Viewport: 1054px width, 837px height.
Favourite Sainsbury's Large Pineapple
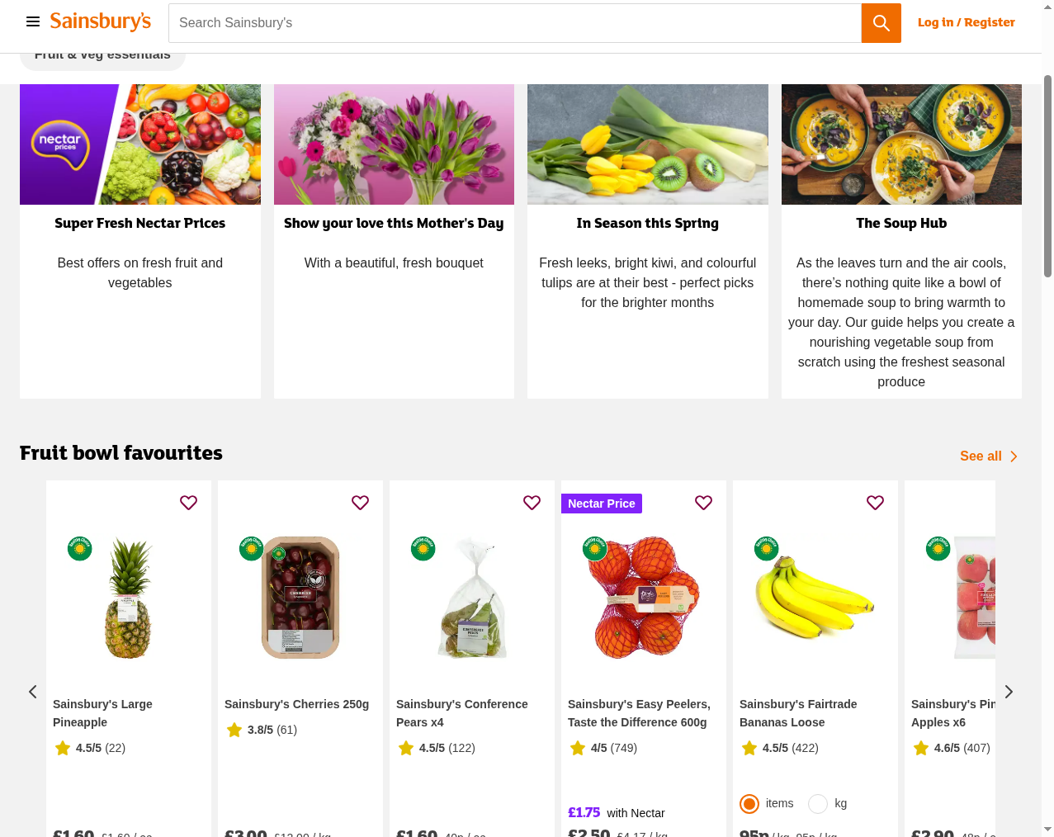(188, 501)
